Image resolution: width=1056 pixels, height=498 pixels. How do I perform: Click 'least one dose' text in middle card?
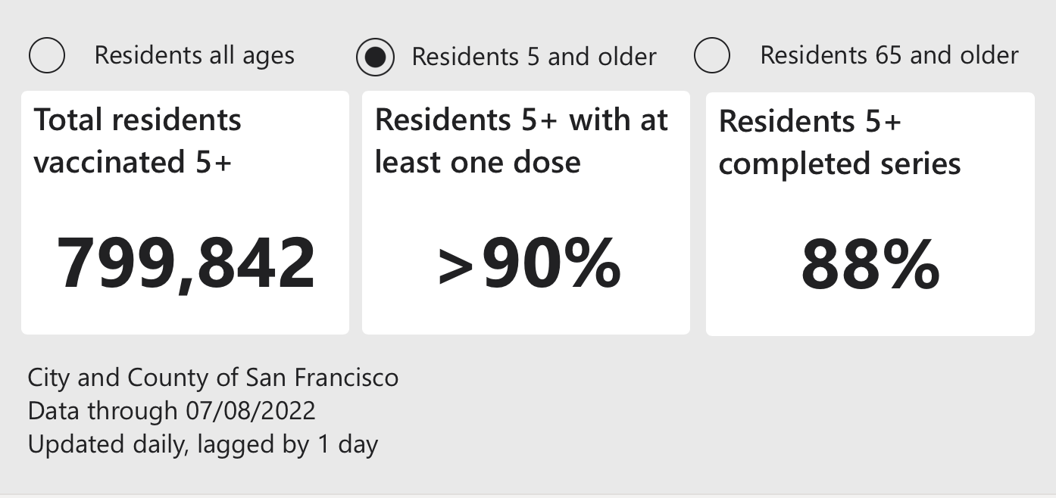click(x=477, y=163)
